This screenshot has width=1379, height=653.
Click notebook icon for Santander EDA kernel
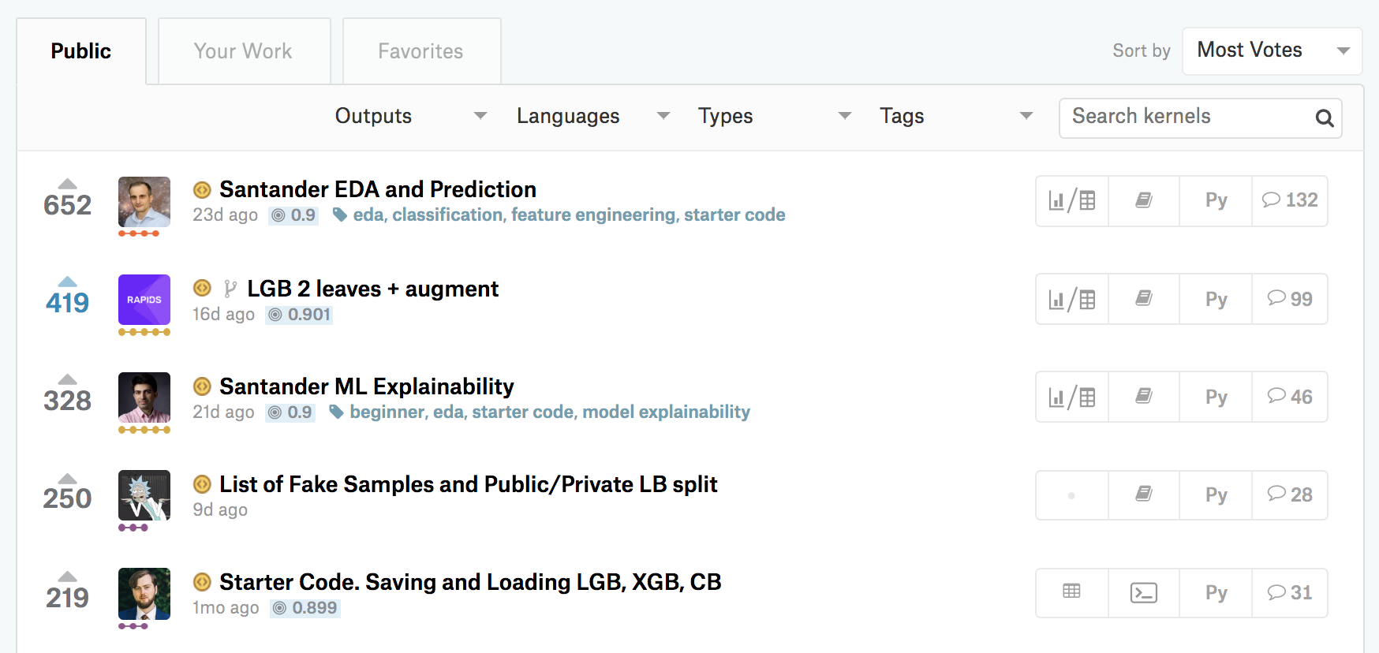tap(1144, 200)
